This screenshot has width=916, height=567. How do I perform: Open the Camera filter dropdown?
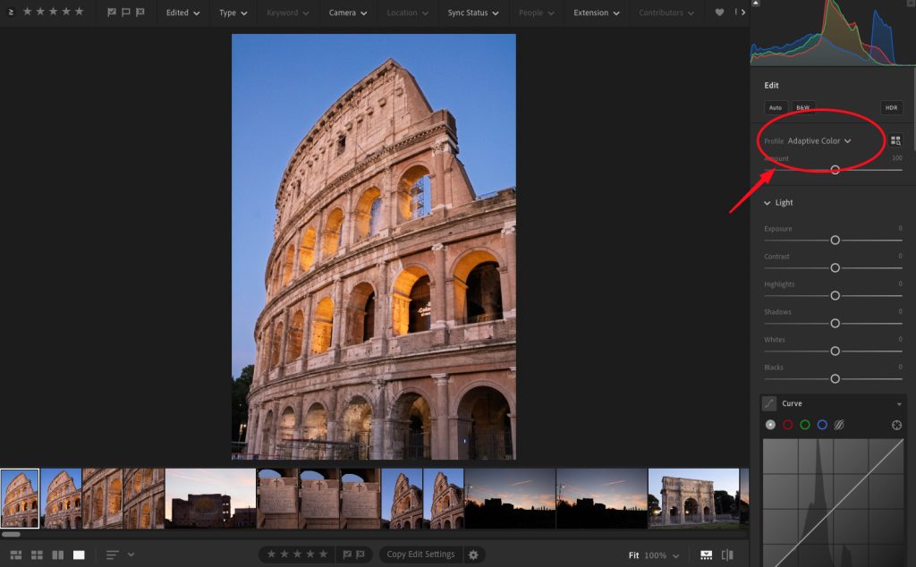[x=347, y=13]
